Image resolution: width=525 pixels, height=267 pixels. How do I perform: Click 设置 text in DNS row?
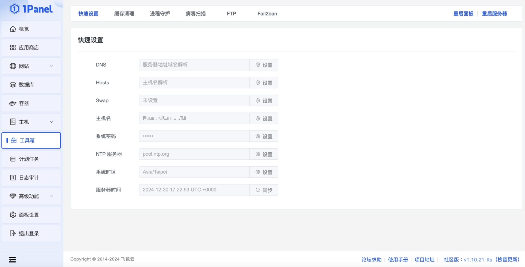(267, 65)
